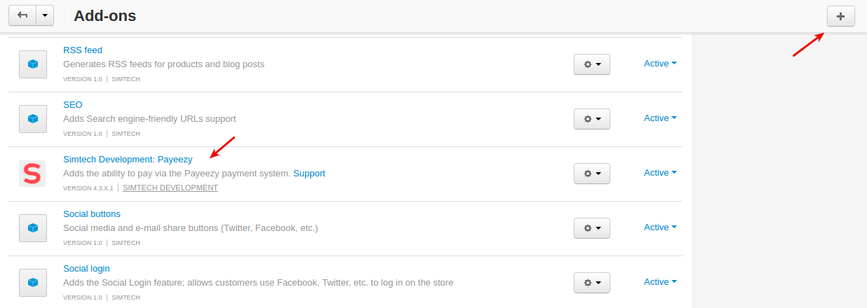Click the Simtech Payeezy red S logo
The height and width of the screenshot is (308, 867).
click(32, 173)
